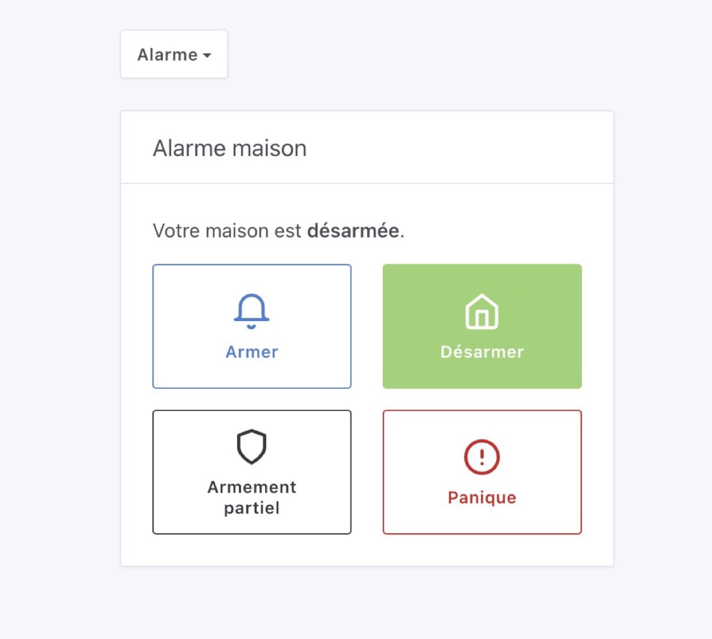This screenshot has height=639, width=712.
Task: Click the exclamation circle panic icon
Action: coord(481,457)
